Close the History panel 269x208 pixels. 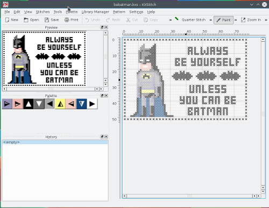[106, 137]
